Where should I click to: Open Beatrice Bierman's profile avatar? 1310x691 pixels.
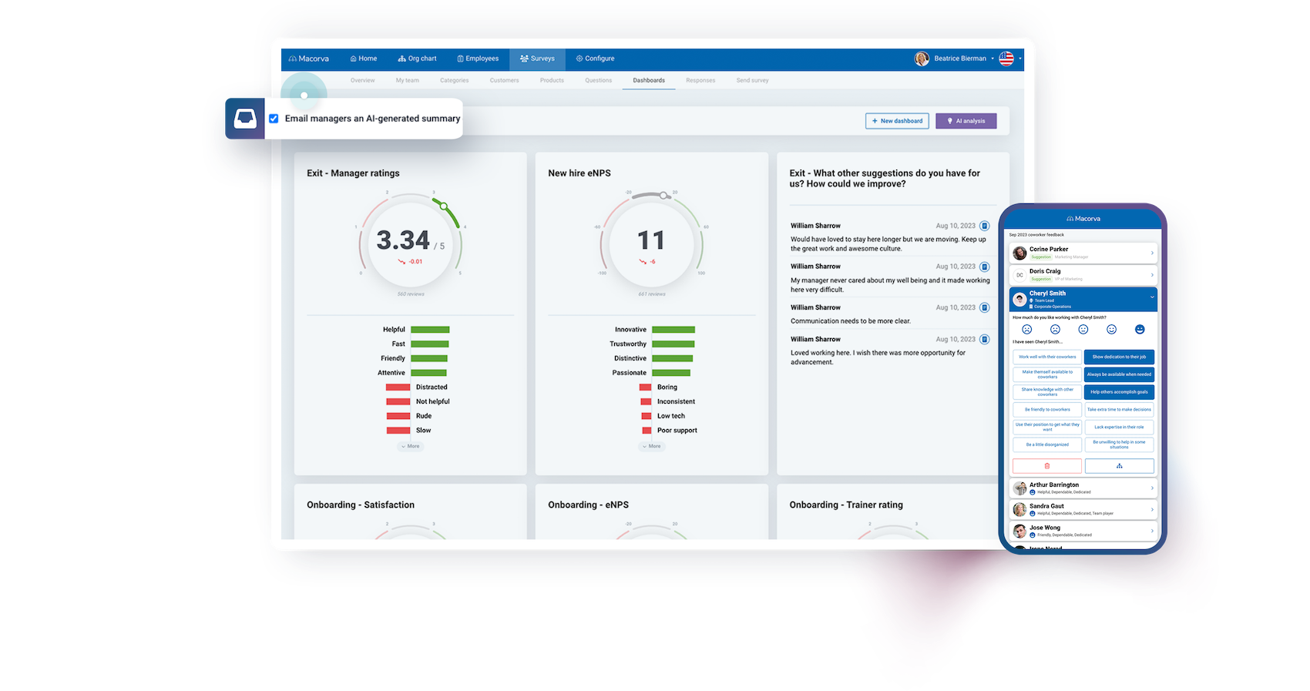click(x=922, y=59)
